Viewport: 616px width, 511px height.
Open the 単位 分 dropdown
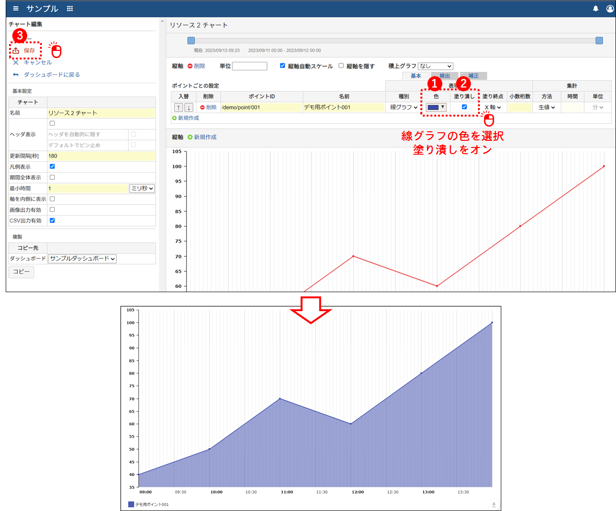(x=598, y=108)
